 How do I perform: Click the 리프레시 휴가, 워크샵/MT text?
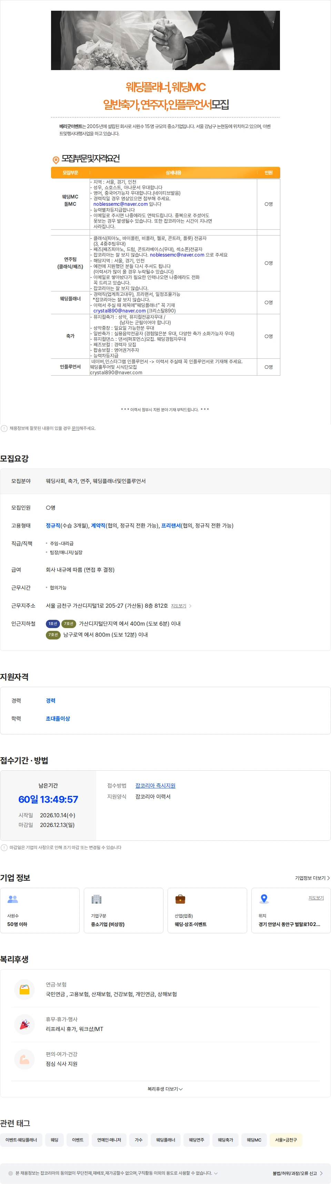[x=74, y=1029]
